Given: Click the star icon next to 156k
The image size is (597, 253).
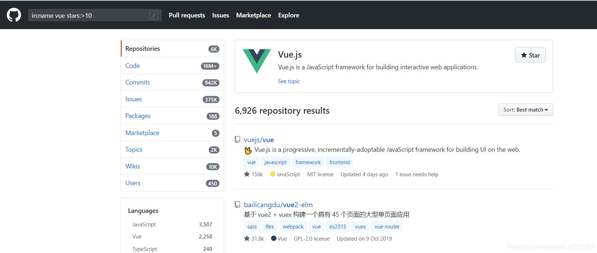Looking at the screenshot, I should (247, 174).
